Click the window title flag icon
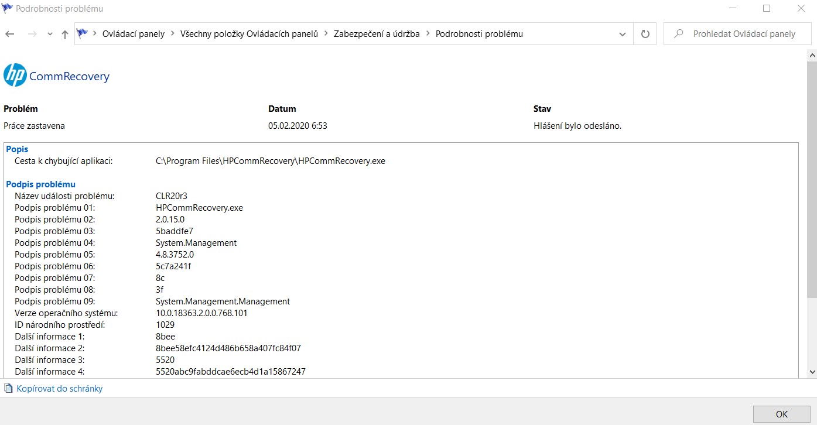Image resolution: width=817 pixels, height=425 pixels. [x=8, y=9]
